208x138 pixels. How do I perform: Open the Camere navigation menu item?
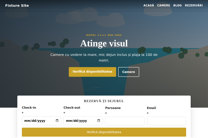coord(164,6)
